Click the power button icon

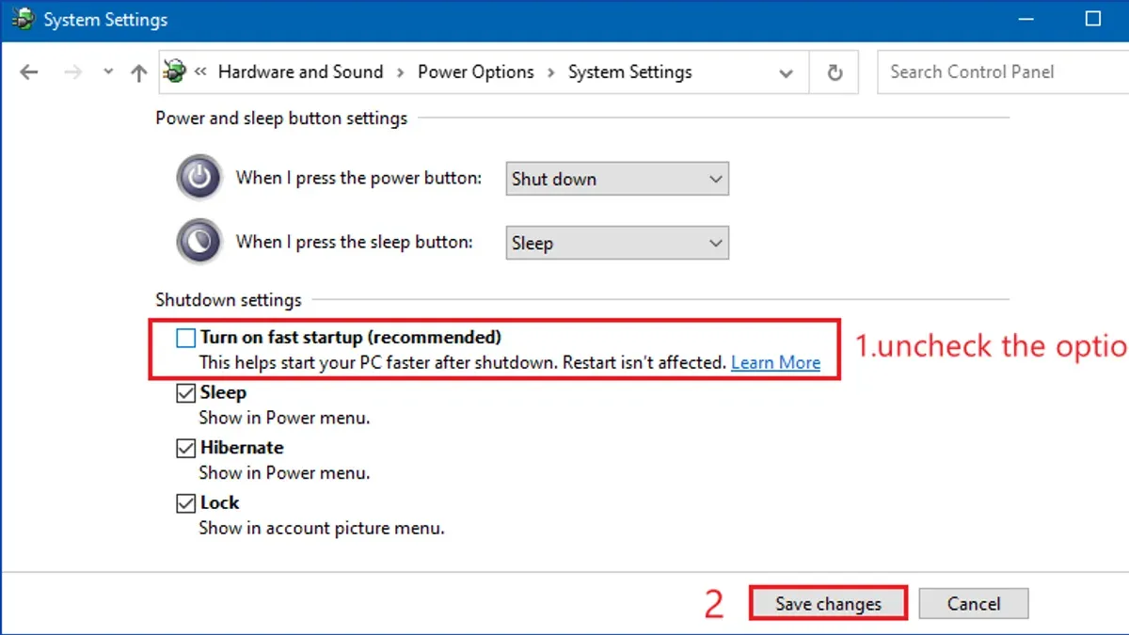(x=199, y=178)
